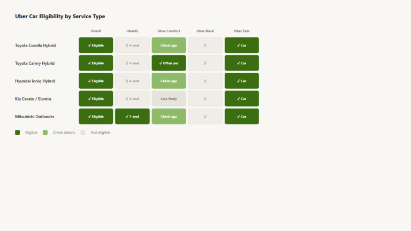The width and height of the screenshot is (411, 231).
Task: Click Toyota Camry Hybrid UberX Eligible cell
Action: click(96, 63)
